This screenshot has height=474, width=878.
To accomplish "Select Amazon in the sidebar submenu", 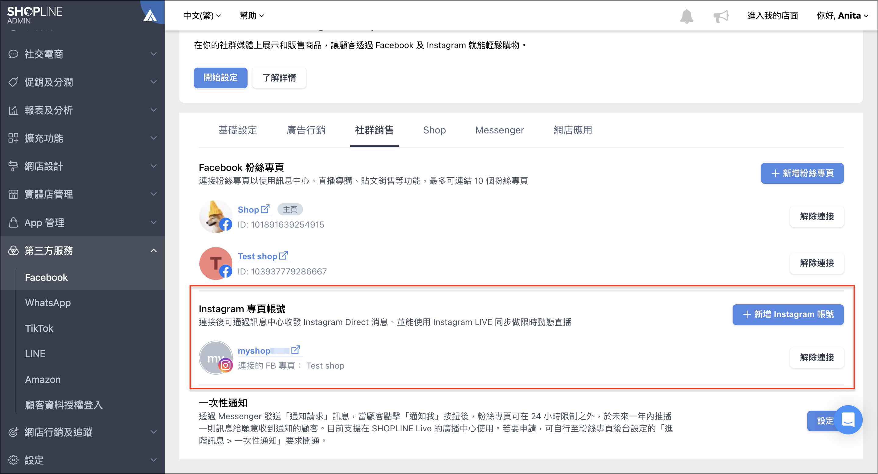I will [43, 380].
